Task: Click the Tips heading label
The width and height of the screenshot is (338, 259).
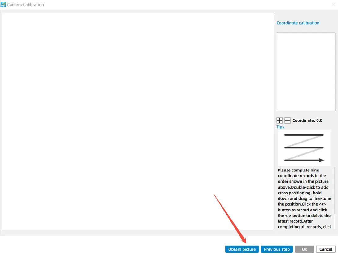Action: tap(280, 127)
